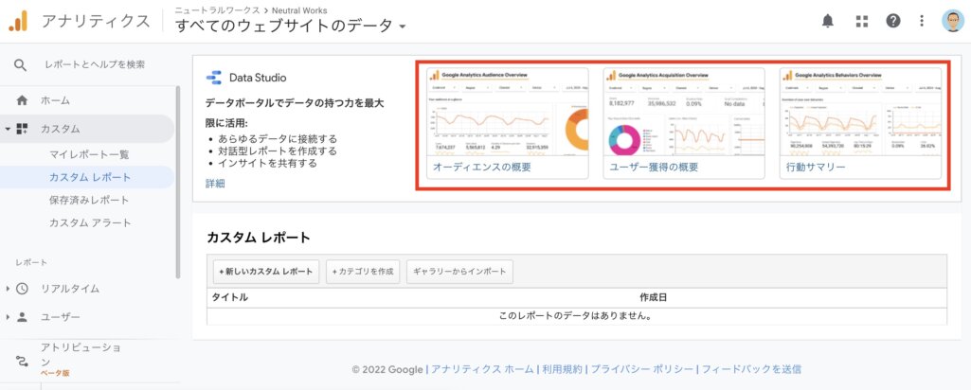Click the search magnifier icon
Viewport: 971px width, 390px height.
click(21, 65)
